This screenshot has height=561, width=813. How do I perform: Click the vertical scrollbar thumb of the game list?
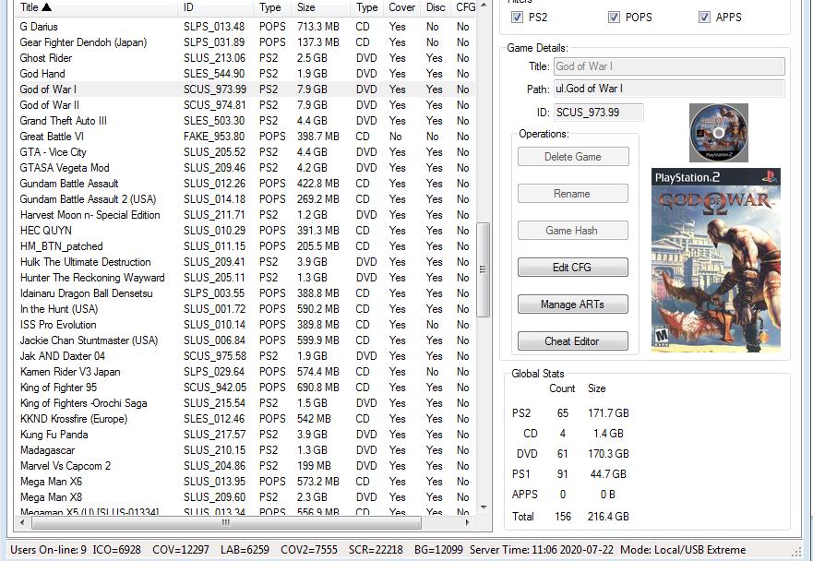[484, 269]
